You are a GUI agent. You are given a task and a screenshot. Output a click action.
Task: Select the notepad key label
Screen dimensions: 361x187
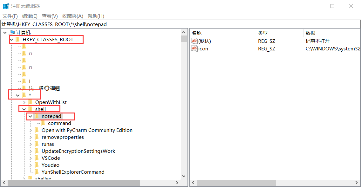tap(51, 116)
